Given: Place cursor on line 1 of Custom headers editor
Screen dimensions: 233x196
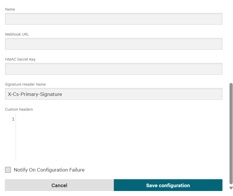Looking at the screenshot, I should (x=119, y=119).
